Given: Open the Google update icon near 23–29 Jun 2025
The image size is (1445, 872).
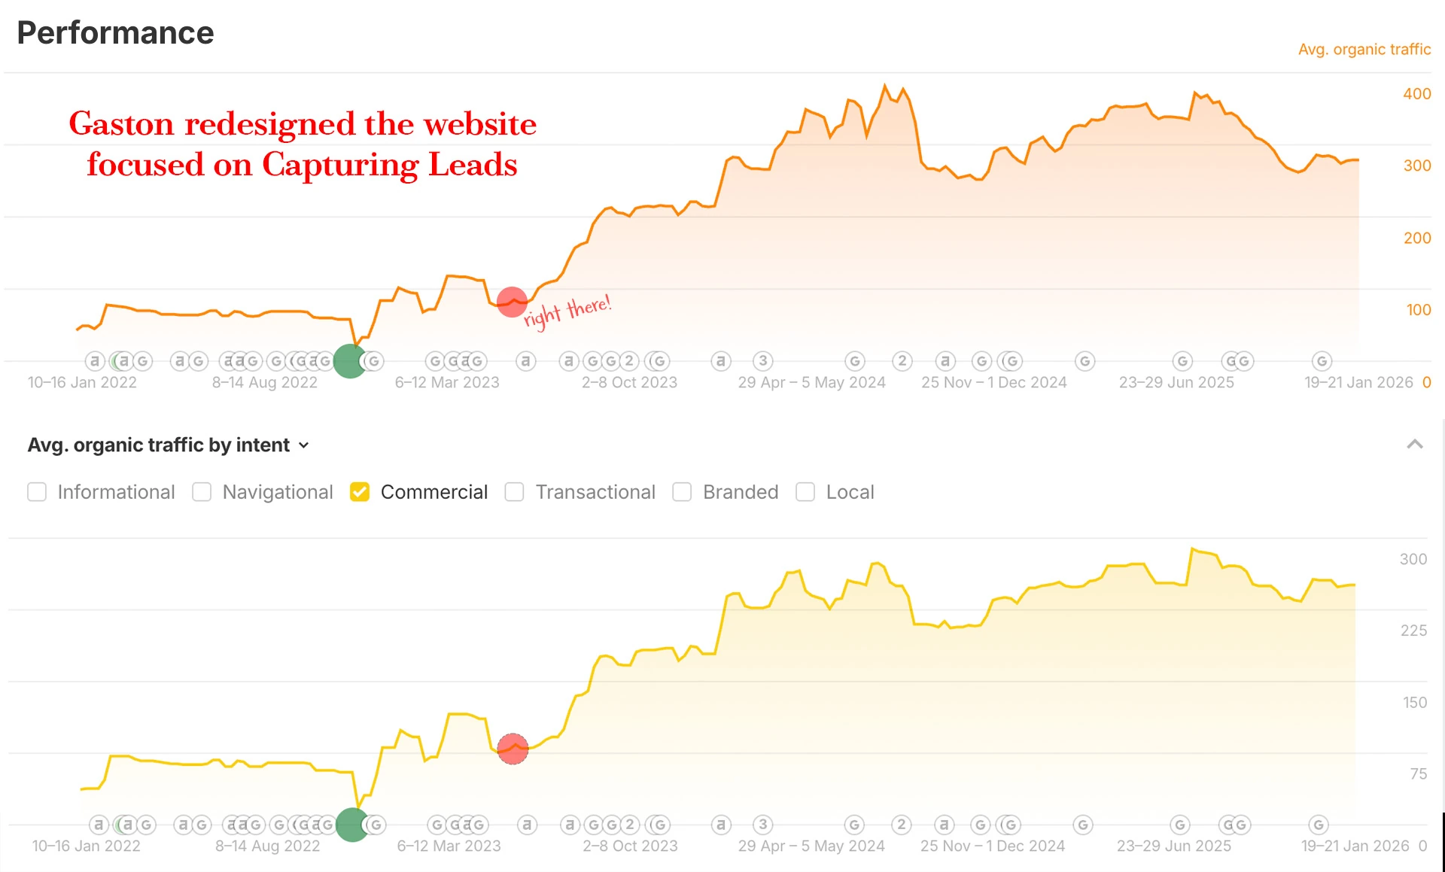Looking at the screenshot, I should (x=1183, y=361).
